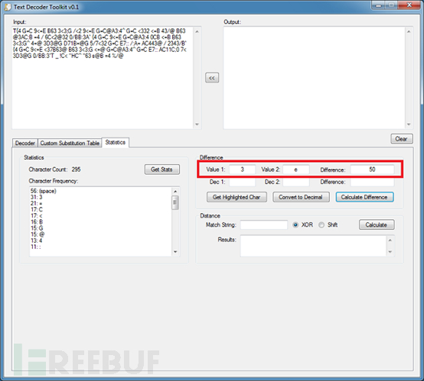
Task: Select the Statistics tab
Action: tap(116, 142)
